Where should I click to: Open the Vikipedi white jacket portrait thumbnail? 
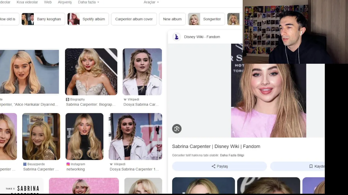(x=142, y=72)
